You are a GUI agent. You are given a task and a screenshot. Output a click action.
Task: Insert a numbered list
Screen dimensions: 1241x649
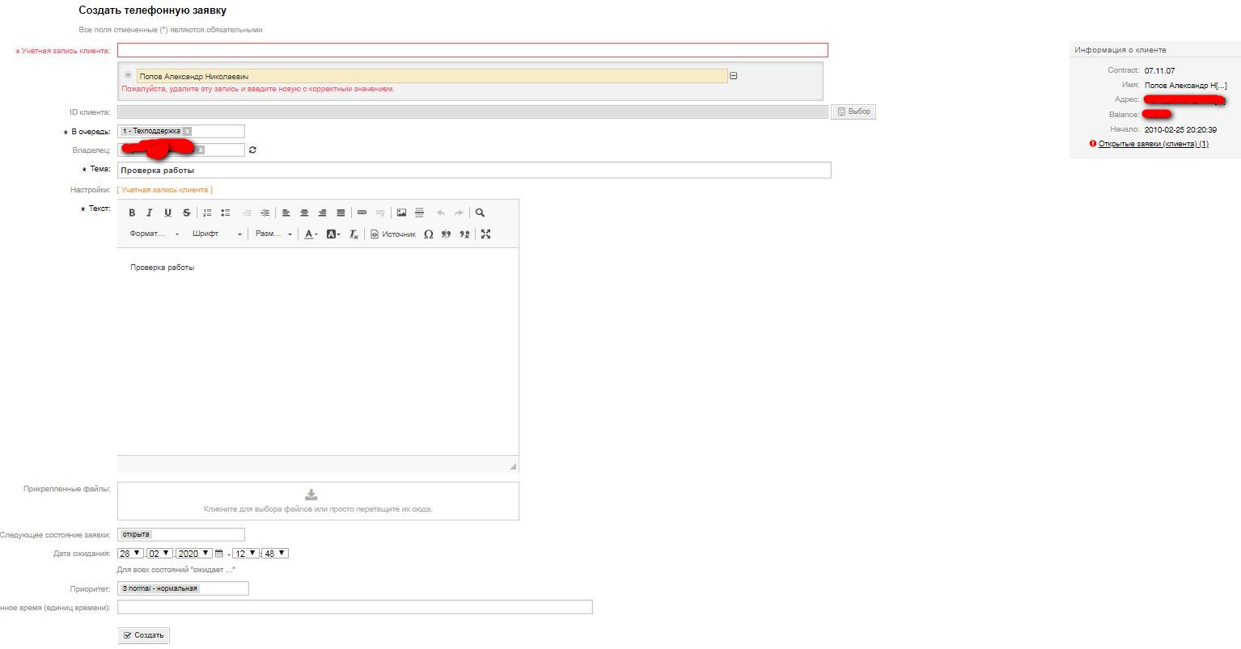tap(207, 213)
